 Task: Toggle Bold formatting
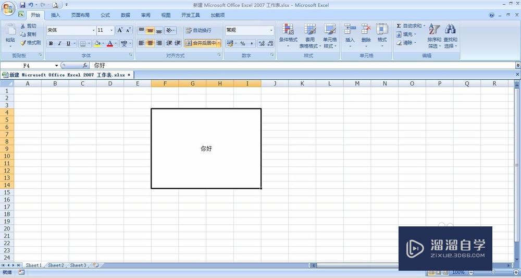(x=51, y=44)
